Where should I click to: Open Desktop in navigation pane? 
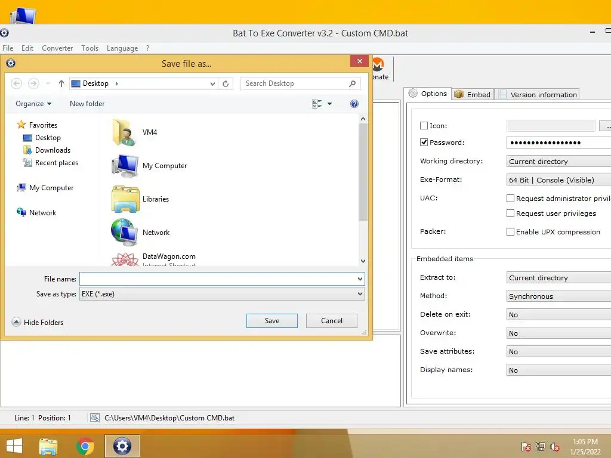coord(42,138)
